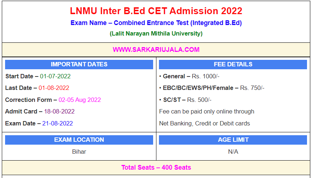
Task: Click the Total Seats – 400 Seats row
Action: 156,167
